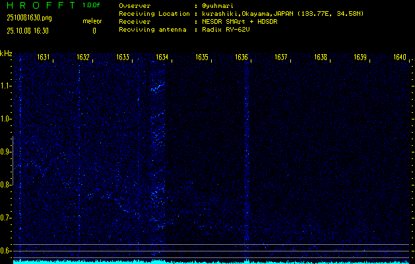415x264 pixels.
Task: Click antenna text Radix RY-62V
Action: pyautogui.click(x=228, y=30)
